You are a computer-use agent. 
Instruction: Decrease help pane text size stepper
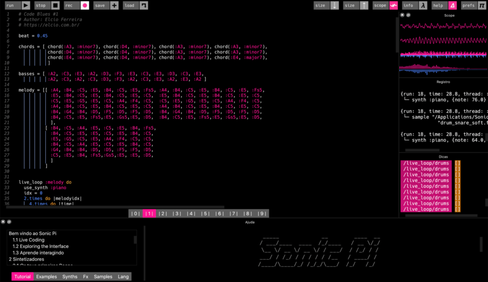(x=335, y=5)
